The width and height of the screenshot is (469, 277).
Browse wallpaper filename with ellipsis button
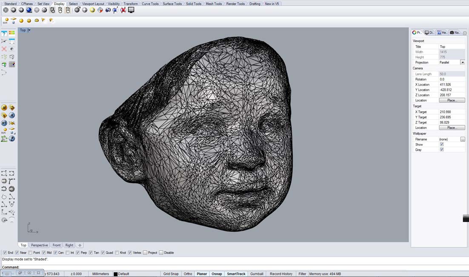[x=463, y=139]
